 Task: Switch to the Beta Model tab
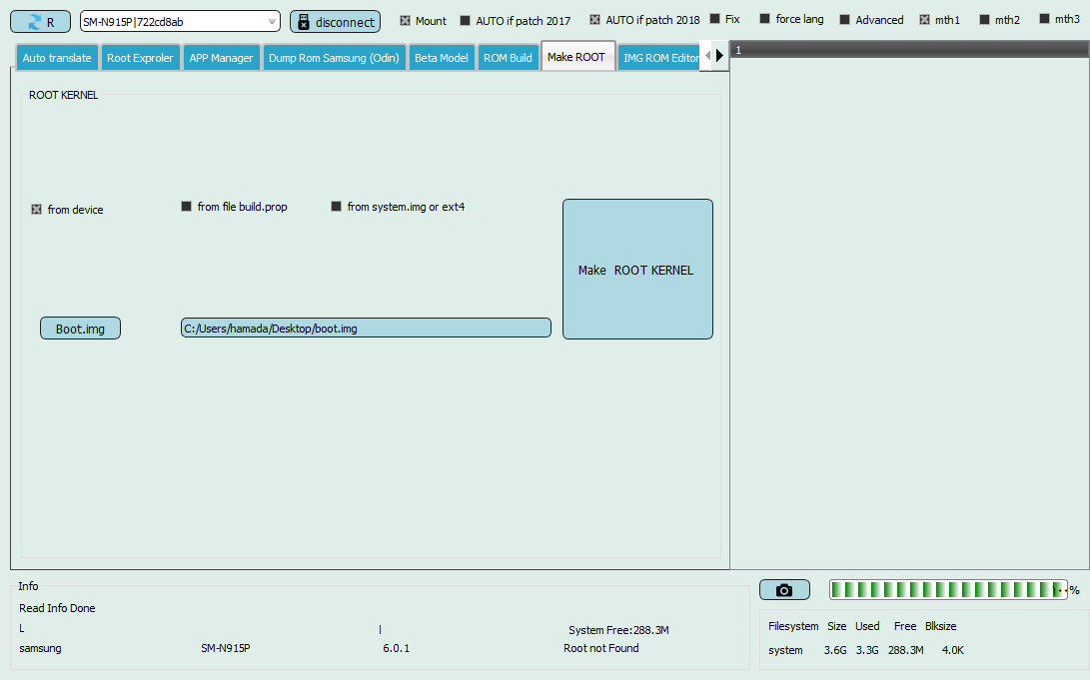[x=442, y=58]
